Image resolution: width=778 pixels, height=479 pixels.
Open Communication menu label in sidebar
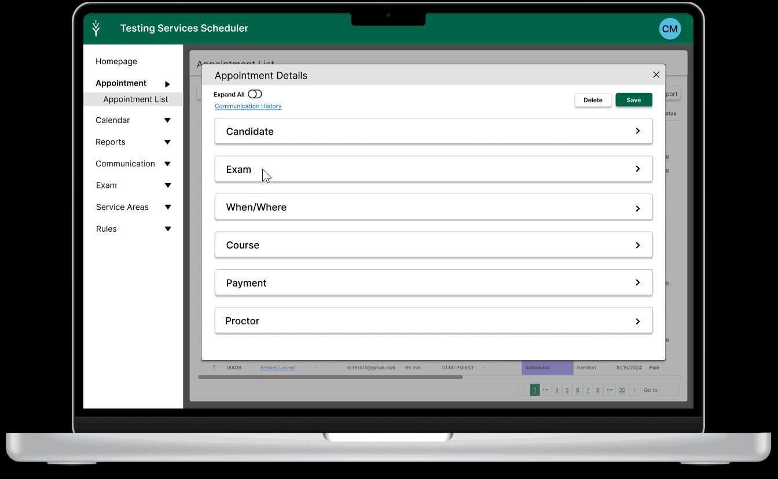(125, 164)
